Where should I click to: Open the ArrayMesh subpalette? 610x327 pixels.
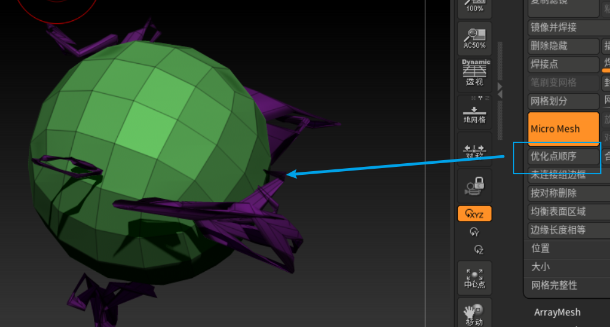click(x=557, y=312)
